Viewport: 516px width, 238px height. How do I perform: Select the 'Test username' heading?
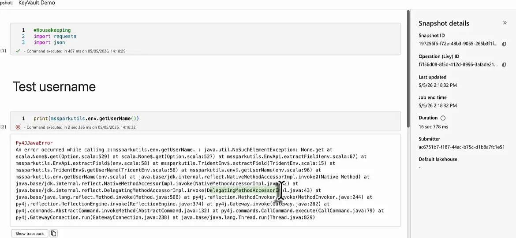tap(54, 87)
